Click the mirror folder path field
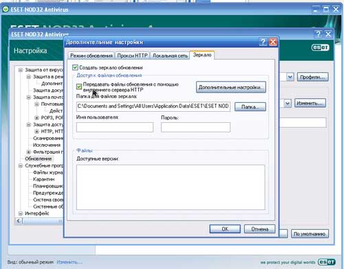Image resolution: width=344 pixels, height=269 pixels. tap(153, 106)
